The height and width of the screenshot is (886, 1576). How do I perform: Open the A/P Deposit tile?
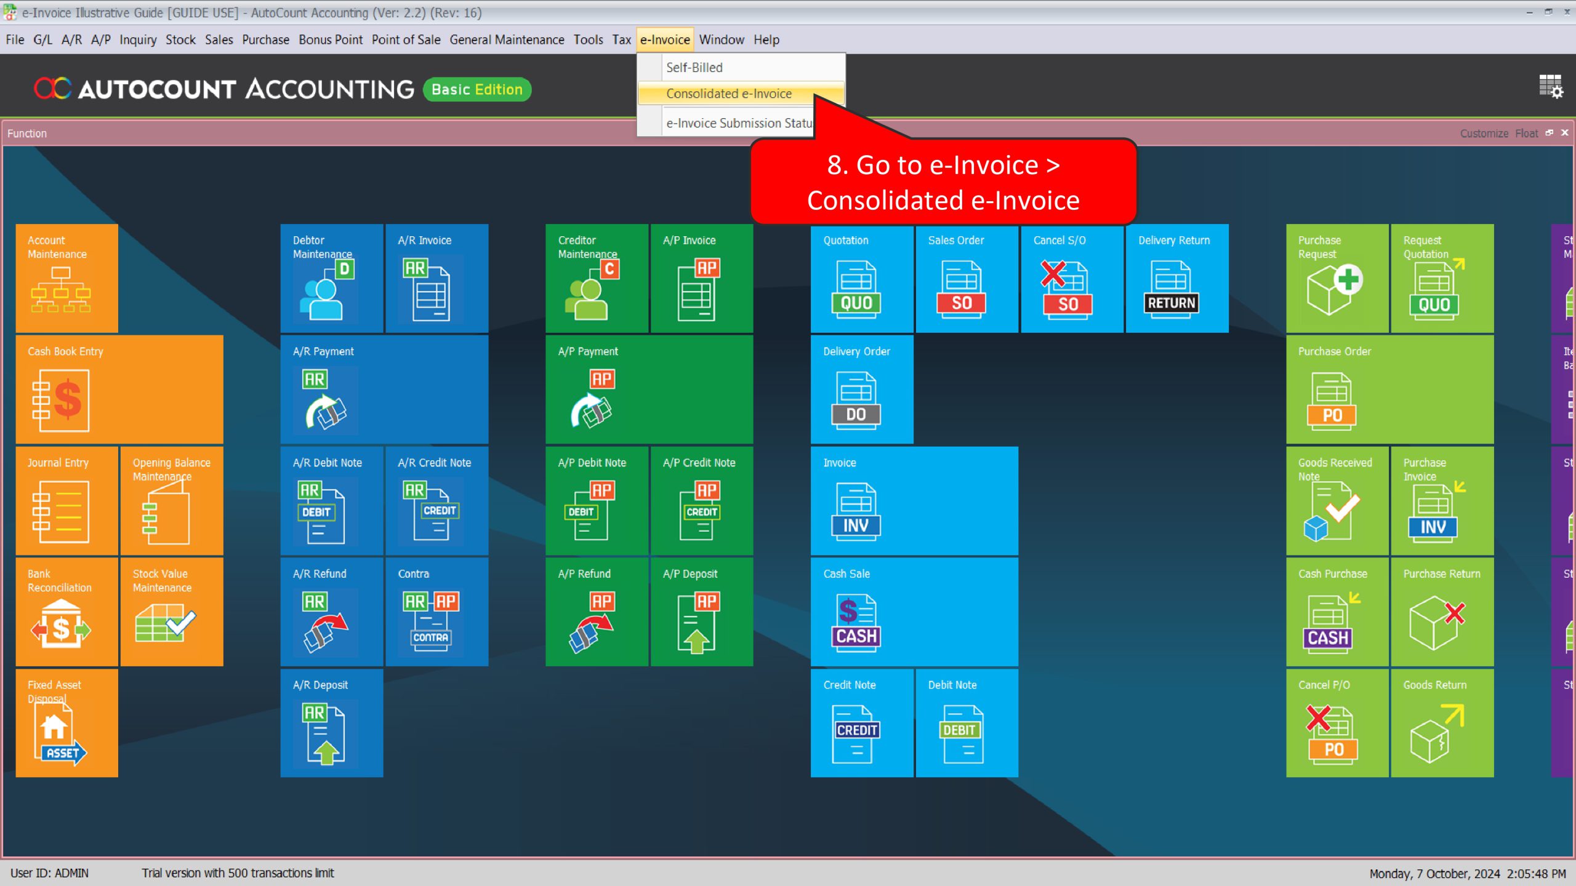[x=702, y=612]
